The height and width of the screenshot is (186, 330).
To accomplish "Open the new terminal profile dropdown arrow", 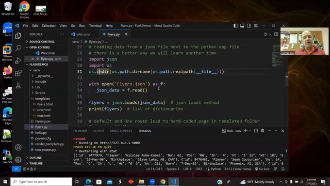I will [250, 131].
